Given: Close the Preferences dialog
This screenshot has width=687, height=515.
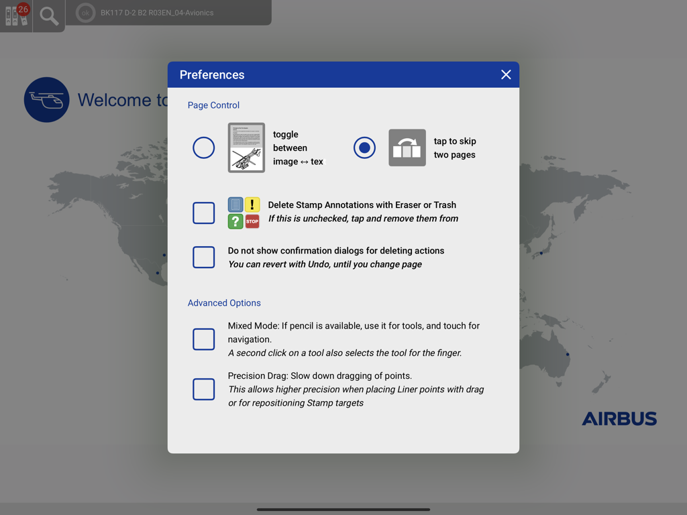Looking at the screenshot, I should (x=506, y=74).
